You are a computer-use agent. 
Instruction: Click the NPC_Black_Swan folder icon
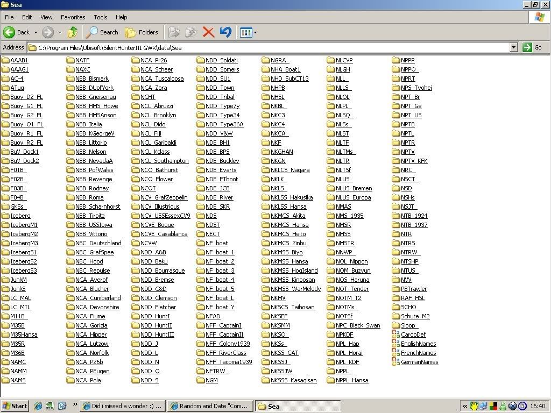[331, 325]
